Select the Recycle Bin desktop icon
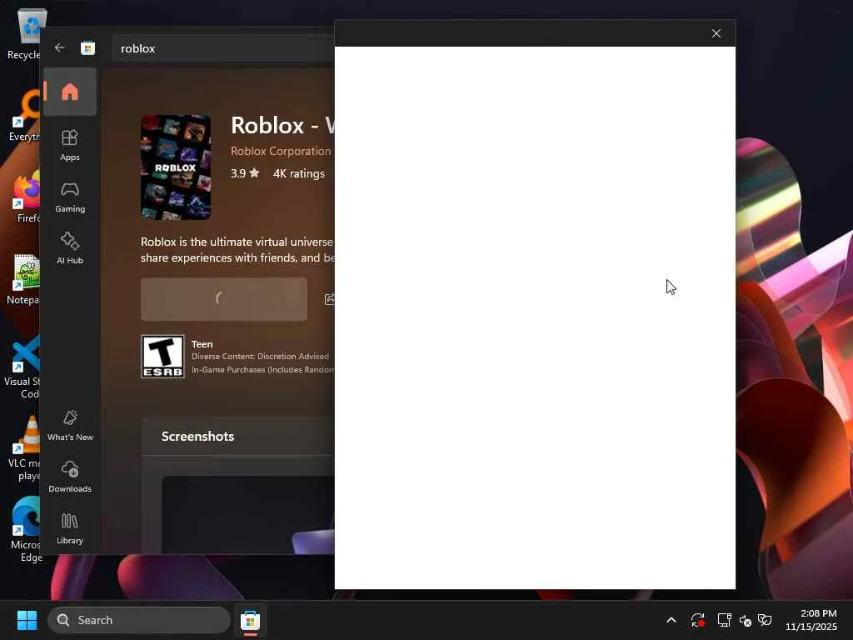The image size is (853, 640). (x=24, y=34)
